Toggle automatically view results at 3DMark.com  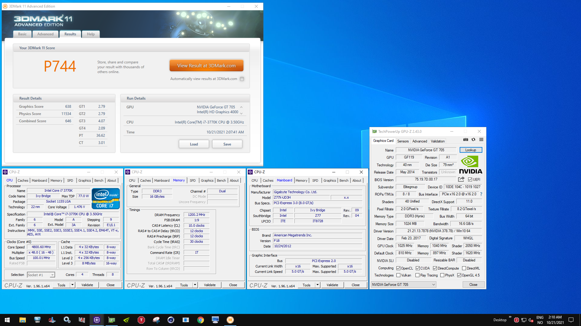tap(242, 79)
